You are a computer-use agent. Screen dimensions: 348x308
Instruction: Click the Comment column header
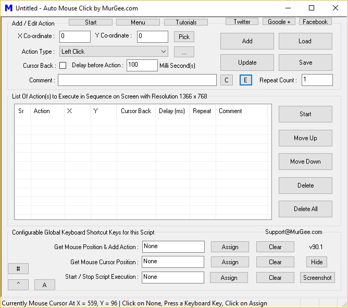coord(242,111)
